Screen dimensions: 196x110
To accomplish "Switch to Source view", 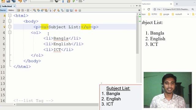I will [x=3, y=10].
